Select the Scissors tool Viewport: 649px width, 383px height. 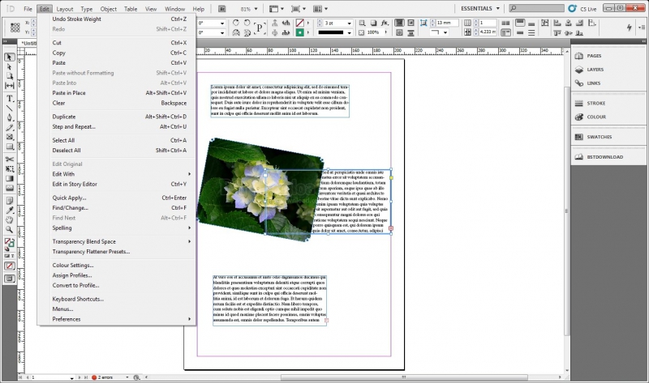click(9, 159)
